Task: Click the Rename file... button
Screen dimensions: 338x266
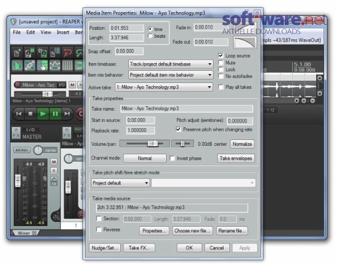Action: point(232,231)
